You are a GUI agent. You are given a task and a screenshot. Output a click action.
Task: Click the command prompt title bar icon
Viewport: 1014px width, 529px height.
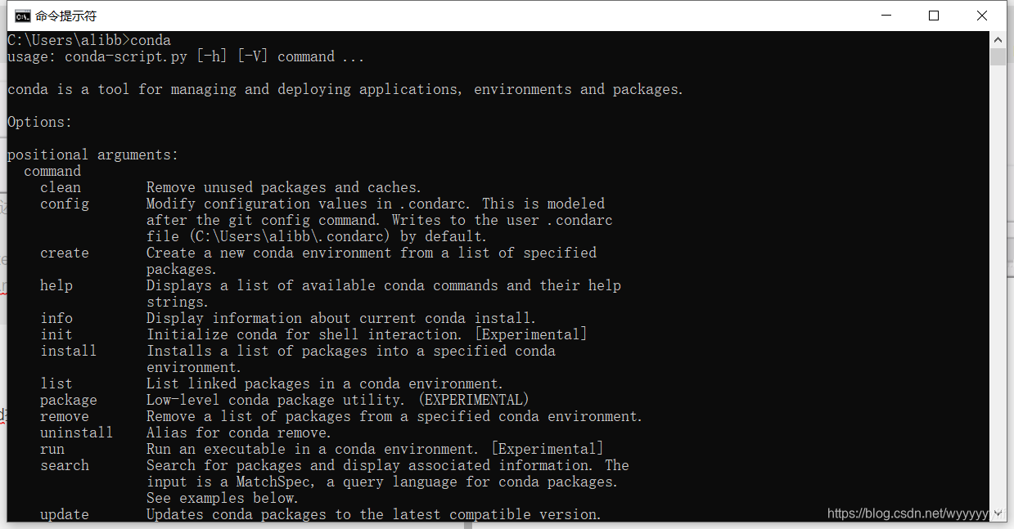tap(23, 16)
